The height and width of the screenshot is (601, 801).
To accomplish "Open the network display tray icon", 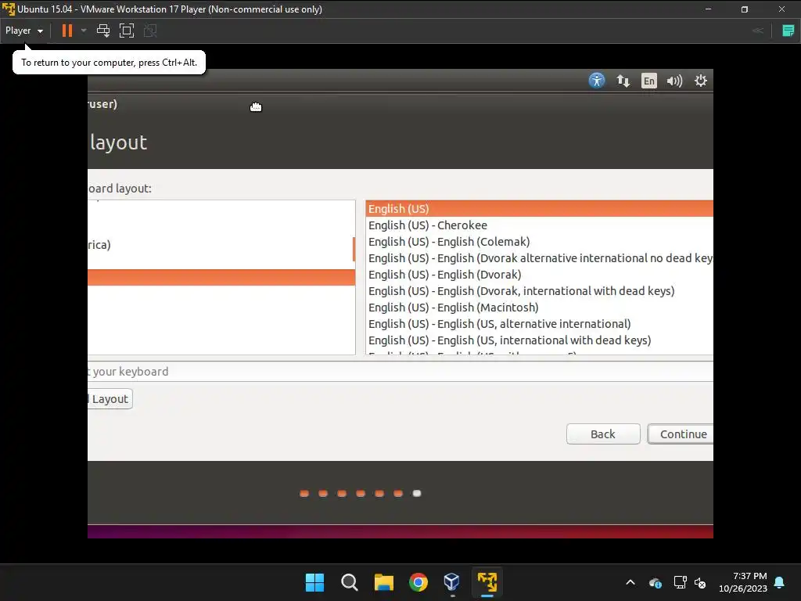I will pyautogui.click(x=680, y=582).
